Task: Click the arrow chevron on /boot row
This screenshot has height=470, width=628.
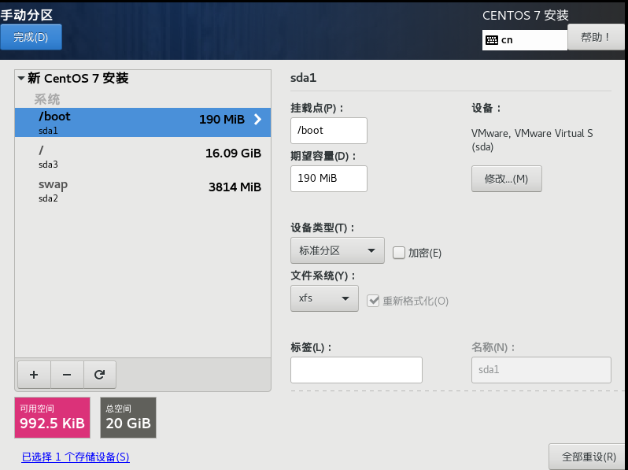Action: pos(258,119)
